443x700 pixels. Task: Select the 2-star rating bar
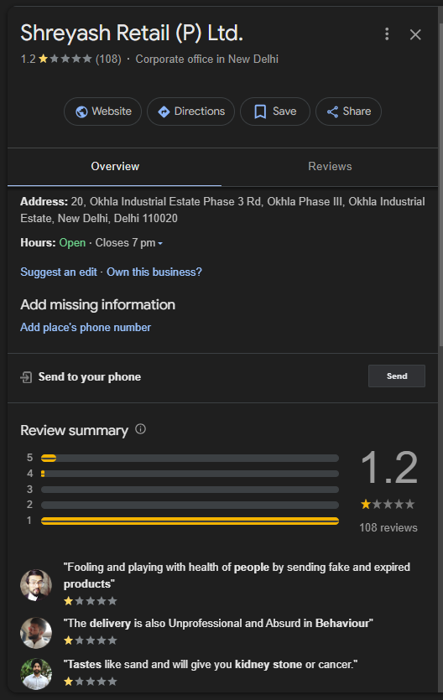pos(190,506)
